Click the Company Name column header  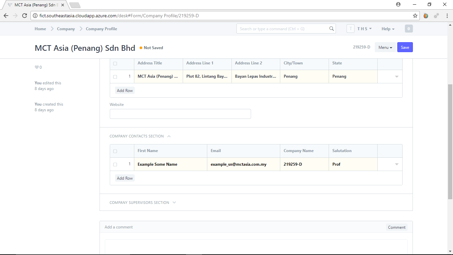tap(304, 151)
